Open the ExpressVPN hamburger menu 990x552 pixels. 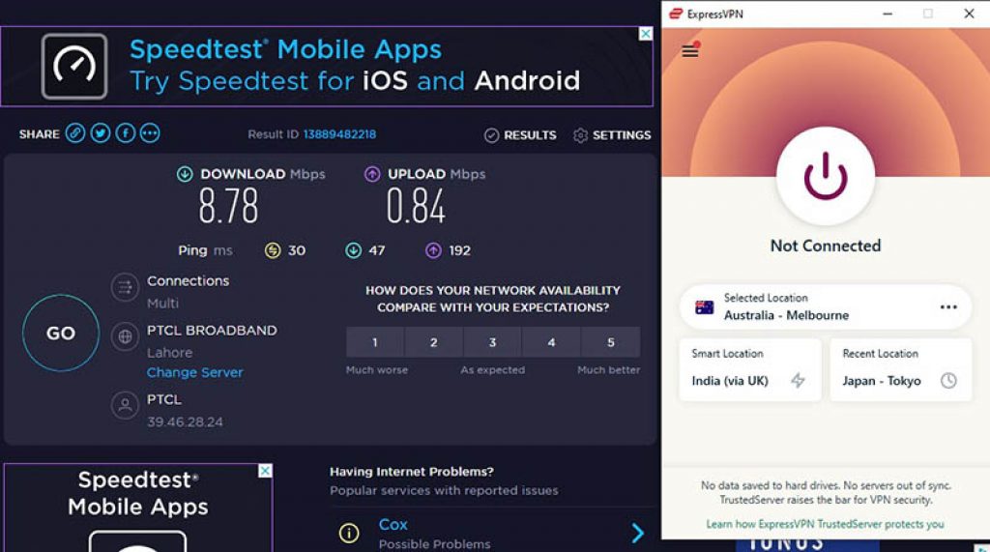pos(690,50)
